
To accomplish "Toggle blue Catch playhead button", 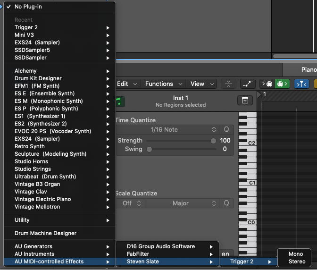I will click(301, 84).
